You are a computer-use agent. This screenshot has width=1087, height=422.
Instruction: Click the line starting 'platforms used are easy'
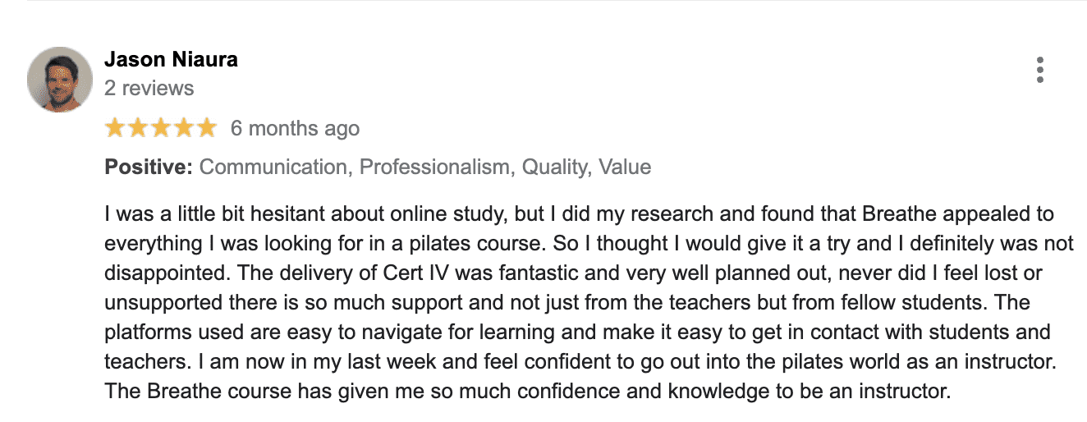[578, 333]
